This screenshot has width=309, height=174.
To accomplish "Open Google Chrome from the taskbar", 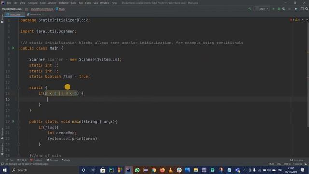I will (154, 170).
